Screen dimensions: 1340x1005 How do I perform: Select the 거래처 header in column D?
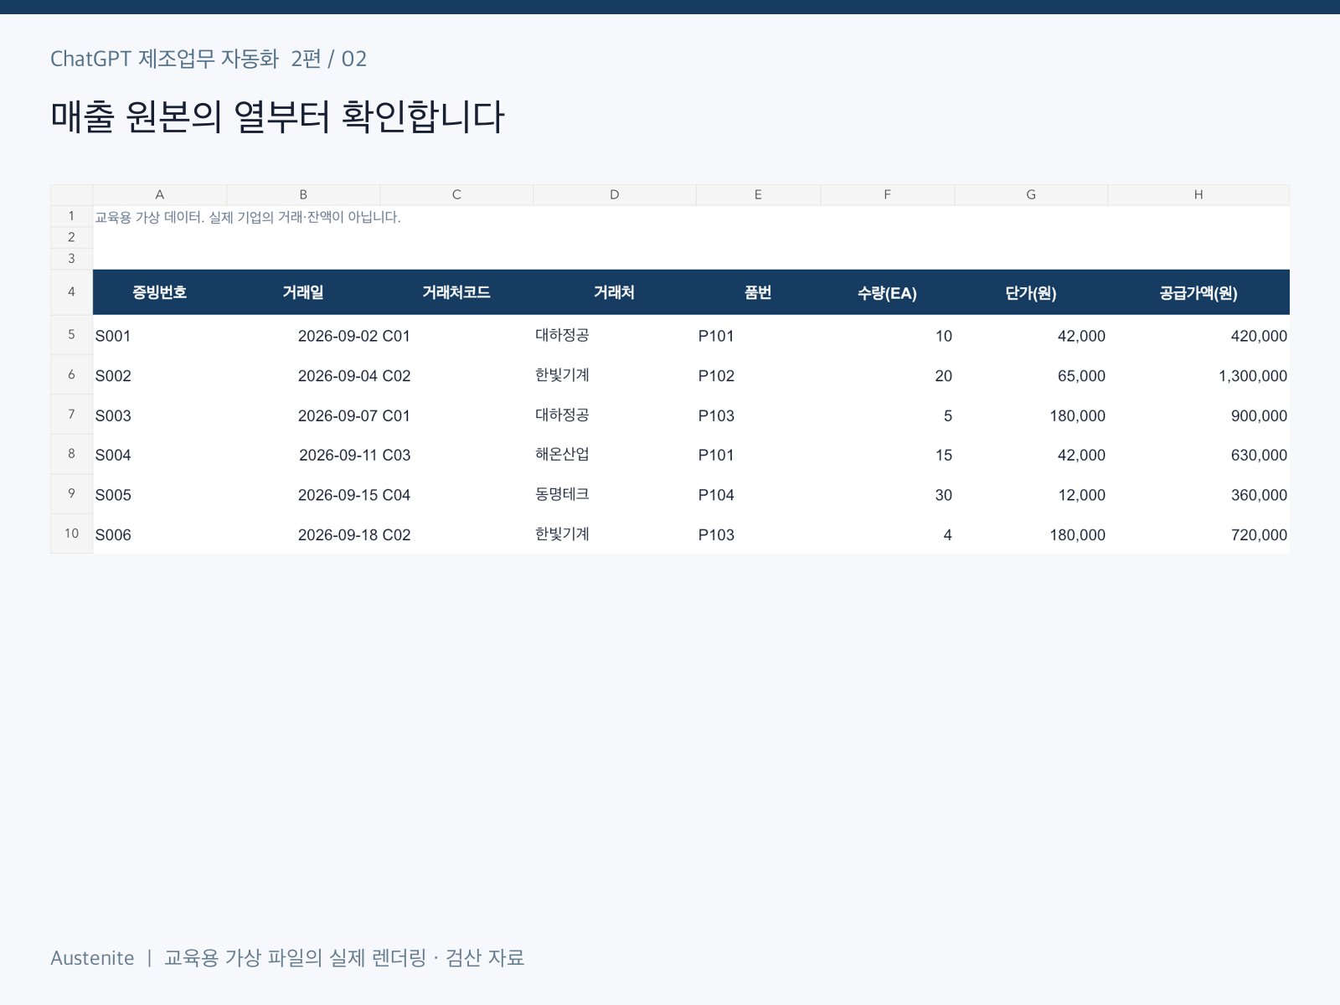(615, 292)
